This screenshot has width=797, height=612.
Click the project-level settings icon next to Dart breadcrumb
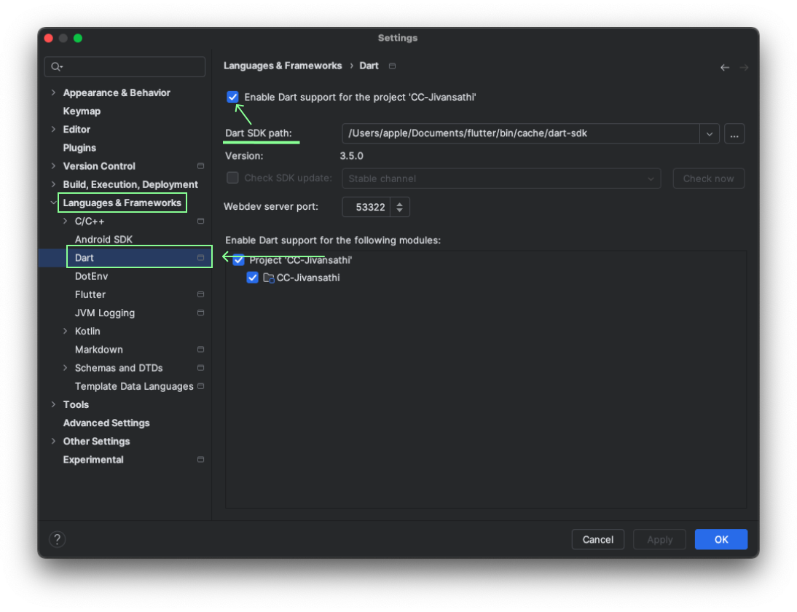click(x=391, y=66)
